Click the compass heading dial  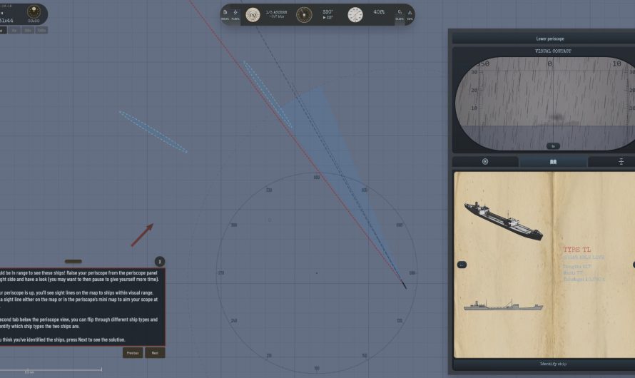(304, 15)
